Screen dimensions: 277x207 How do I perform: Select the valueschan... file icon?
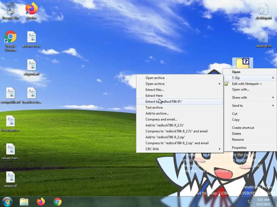11,151
